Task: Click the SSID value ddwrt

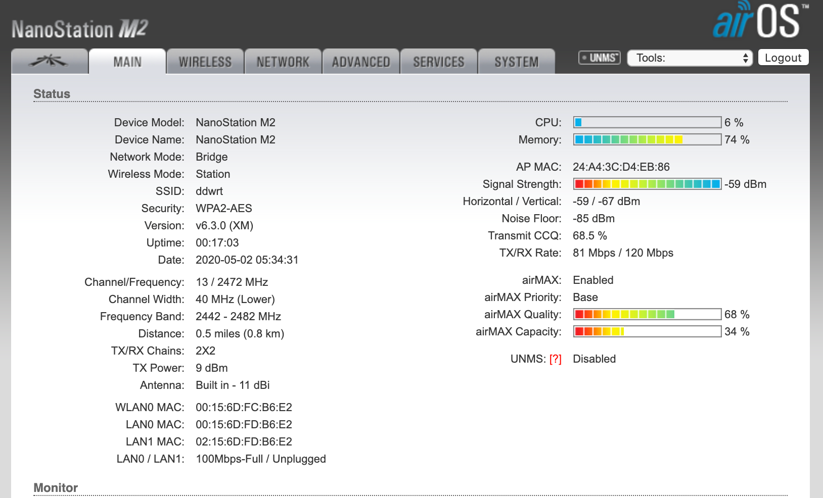Action: [209, 191]
